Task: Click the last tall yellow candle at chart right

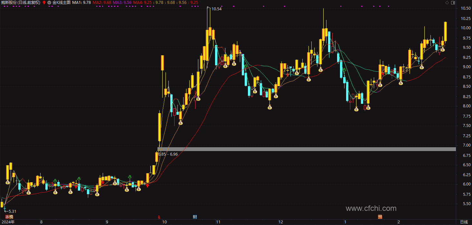Action: [445, 31]
